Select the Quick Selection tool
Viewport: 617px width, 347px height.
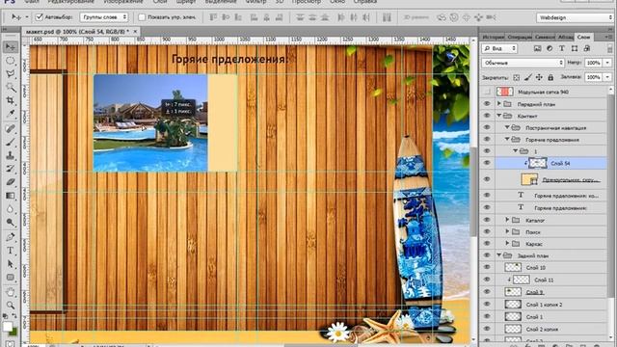(x=11, y=88)
